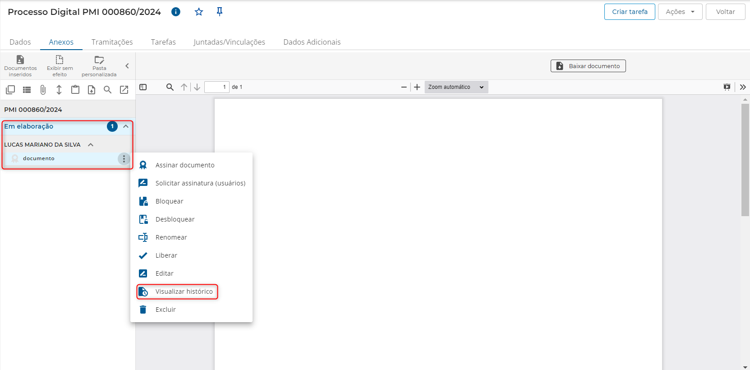Collapse the Em elaboração section
750x370 pixels.
click(126, 126)
